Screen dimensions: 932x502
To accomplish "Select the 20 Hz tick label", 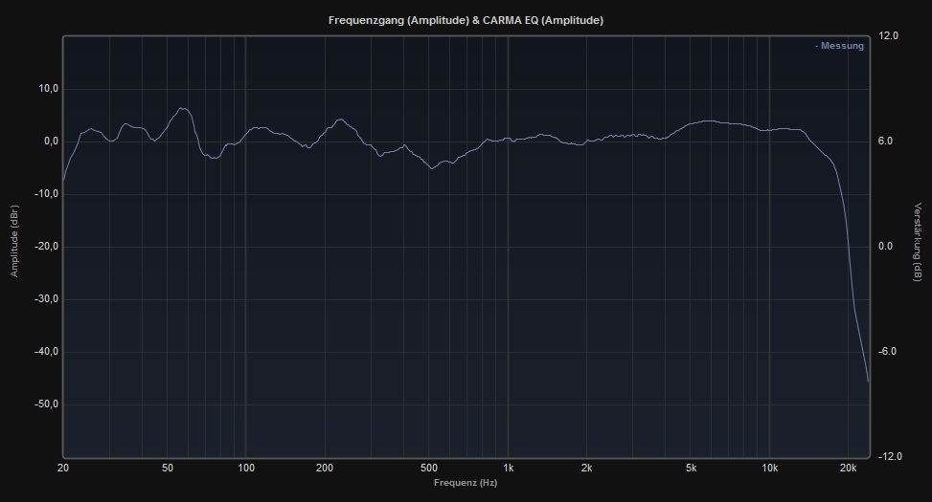I will (63, 468).
